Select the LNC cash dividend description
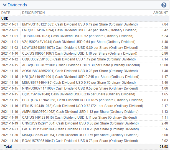Viewport: 170px width, 150px height. click(80, 30)
